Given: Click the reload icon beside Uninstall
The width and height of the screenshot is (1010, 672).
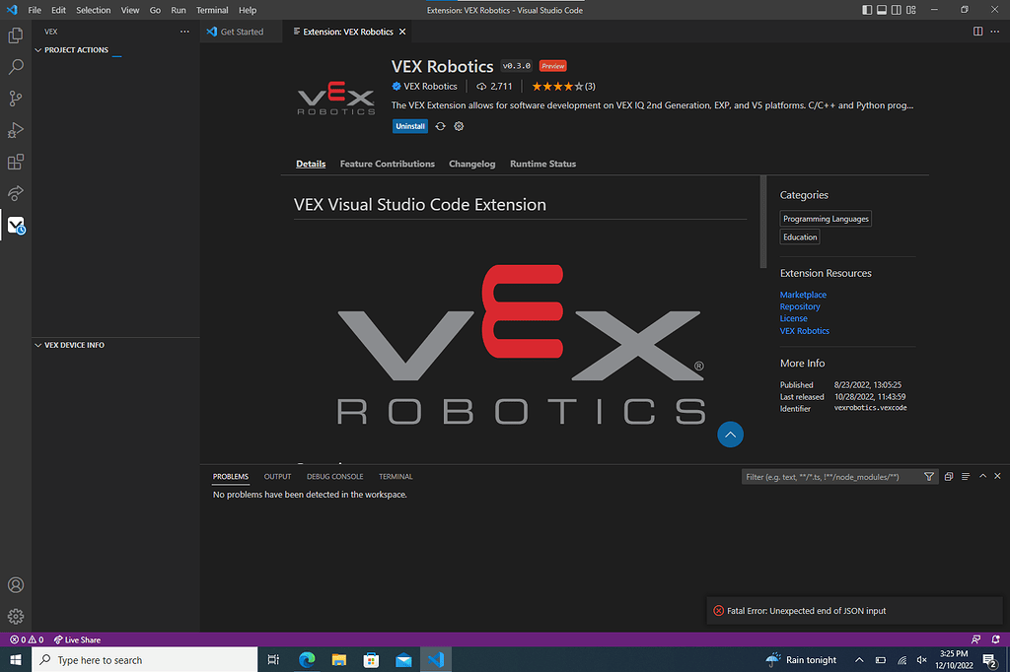Looking at the screenshot, I should point(440,126).
